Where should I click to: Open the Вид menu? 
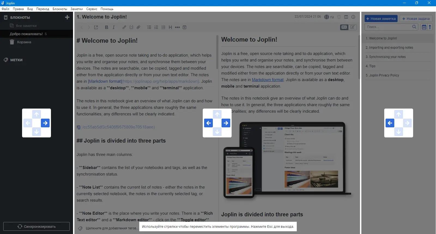coord(30,9)
